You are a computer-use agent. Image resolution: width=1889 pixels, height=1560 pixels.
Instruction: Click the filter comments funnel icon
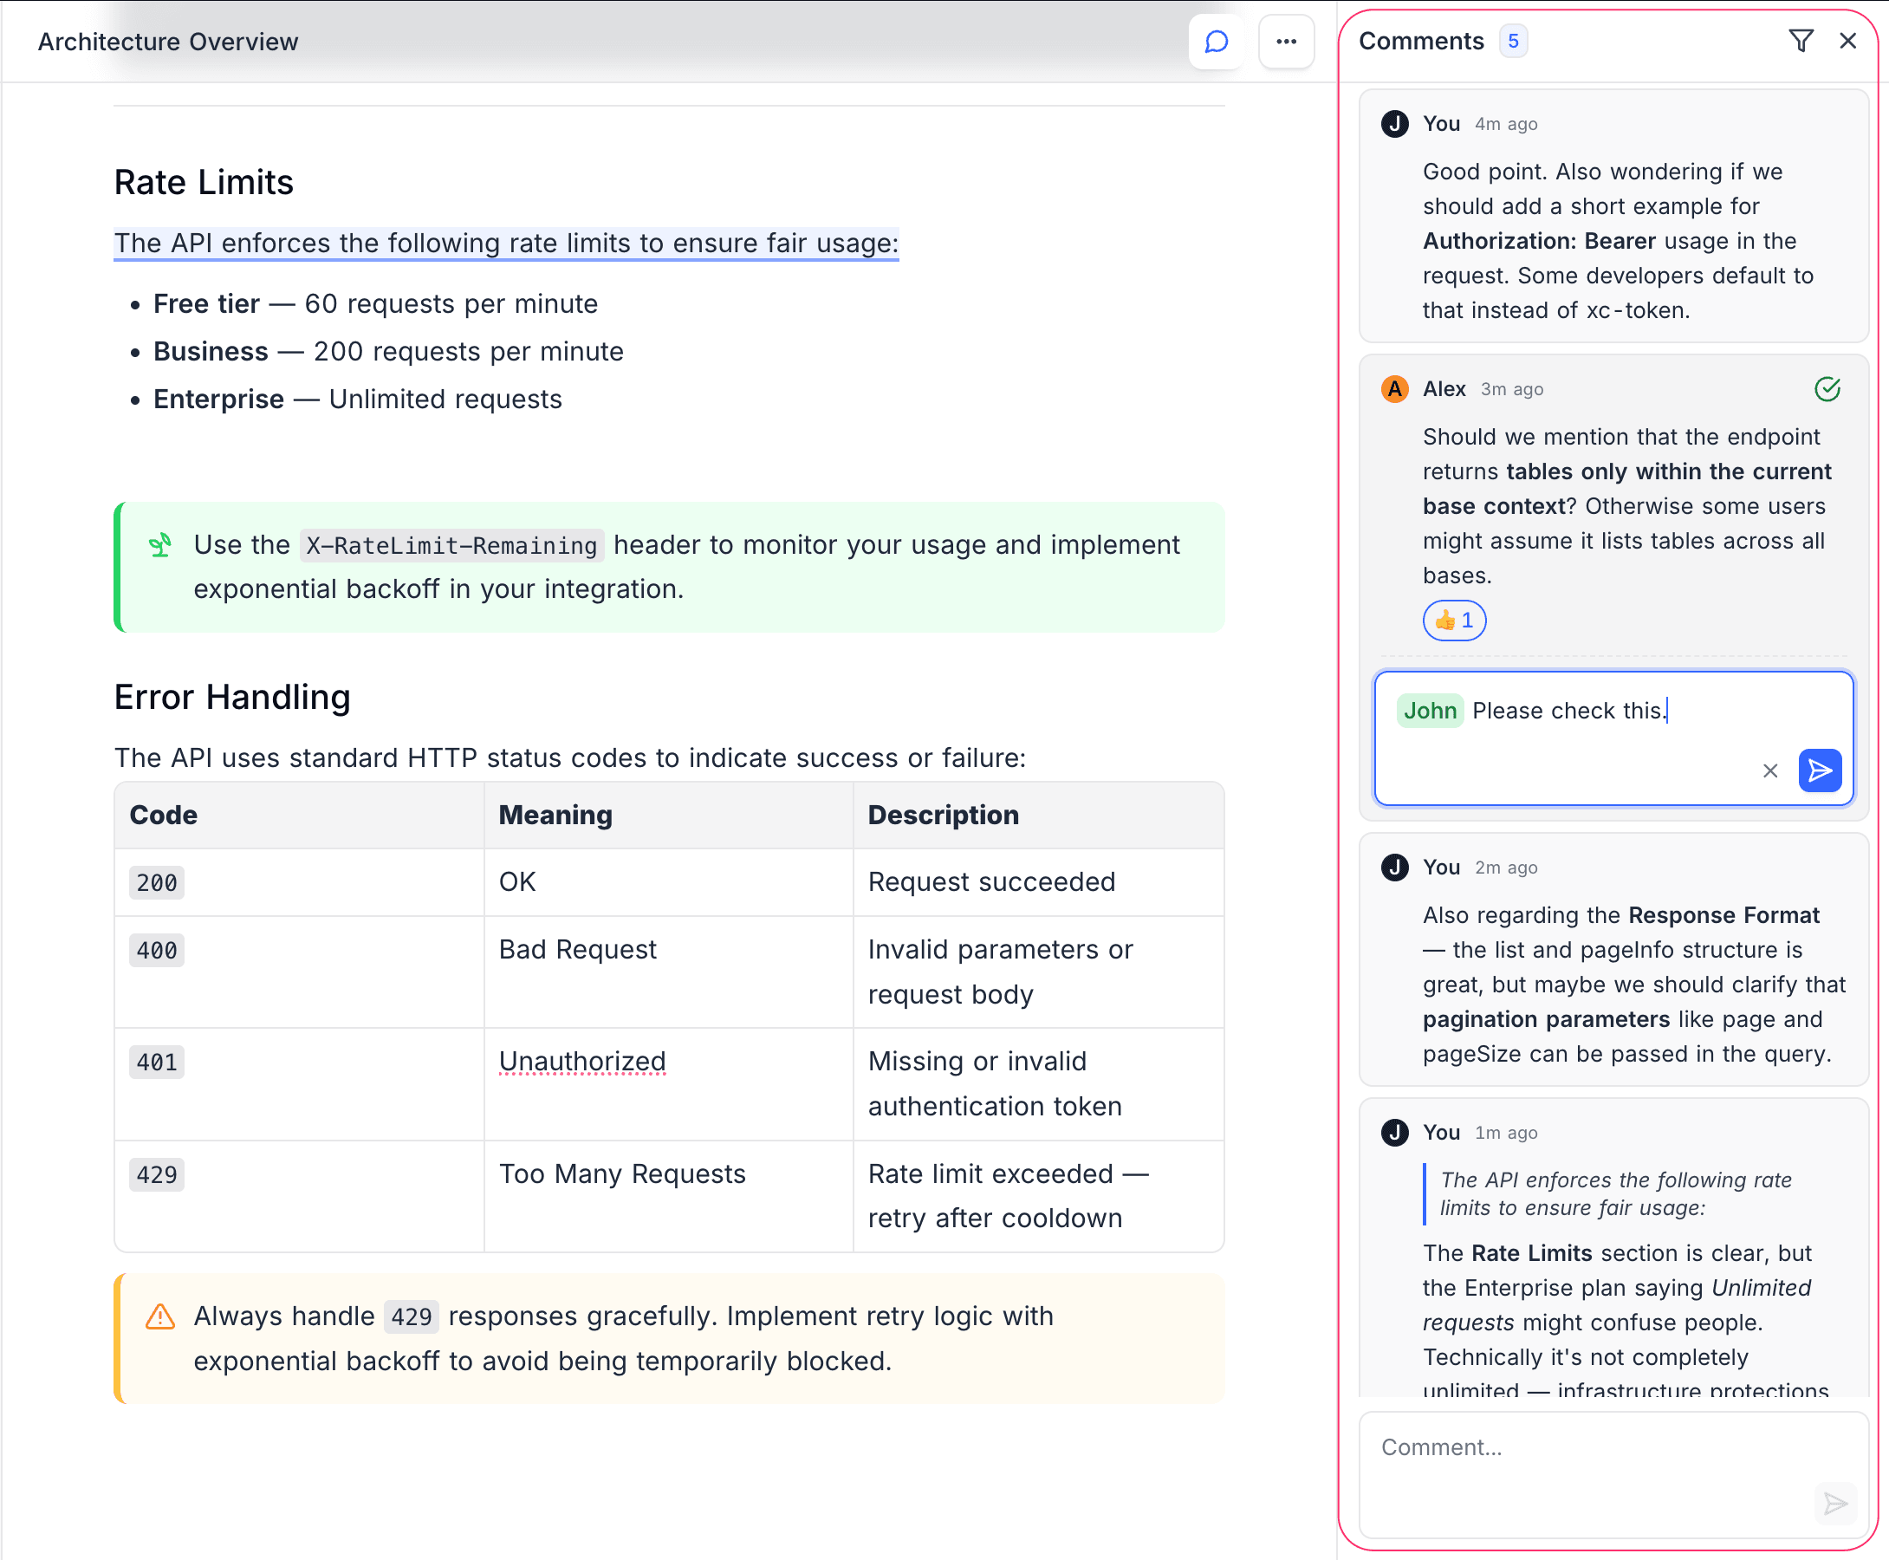point(1800,42)
